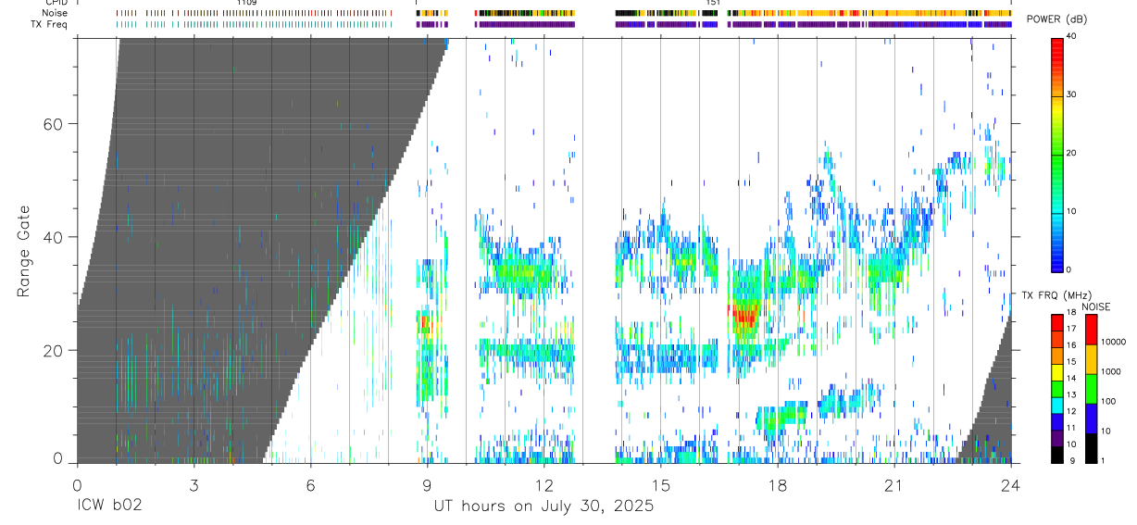This screenshot has height=525, width=1137.
Task: Select the green middle band of POWER colorbar
Action: 1056,157
